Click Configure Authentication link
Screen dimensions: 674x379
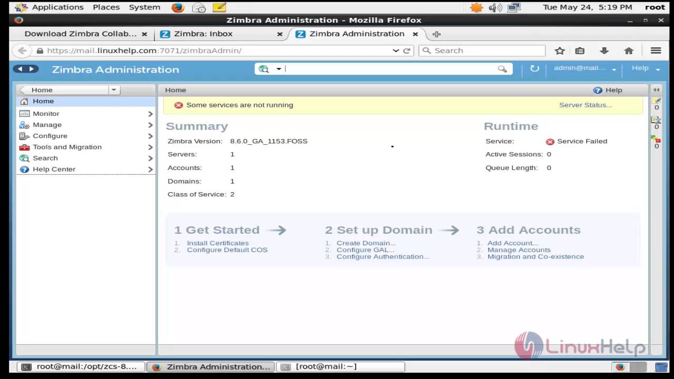tap(383, 257)
